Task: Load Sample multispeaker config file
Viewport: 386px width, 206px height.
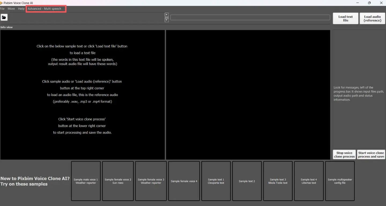Action: [340, 181]
